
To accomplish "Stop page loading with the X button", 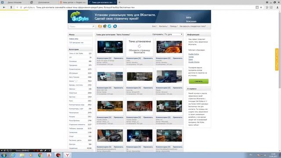I will click(17, 7).
